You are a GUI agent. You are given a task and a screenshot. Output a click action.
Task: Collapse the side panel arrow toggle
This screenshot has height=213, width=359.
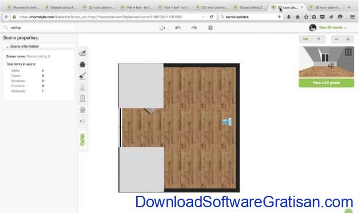[x=82, y=121]
